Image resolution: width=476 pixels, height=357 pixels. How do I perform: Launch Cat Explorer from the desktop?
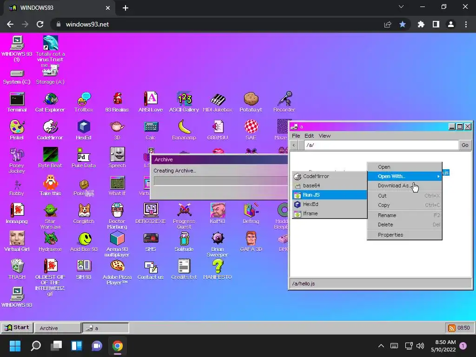pos(50,102)
